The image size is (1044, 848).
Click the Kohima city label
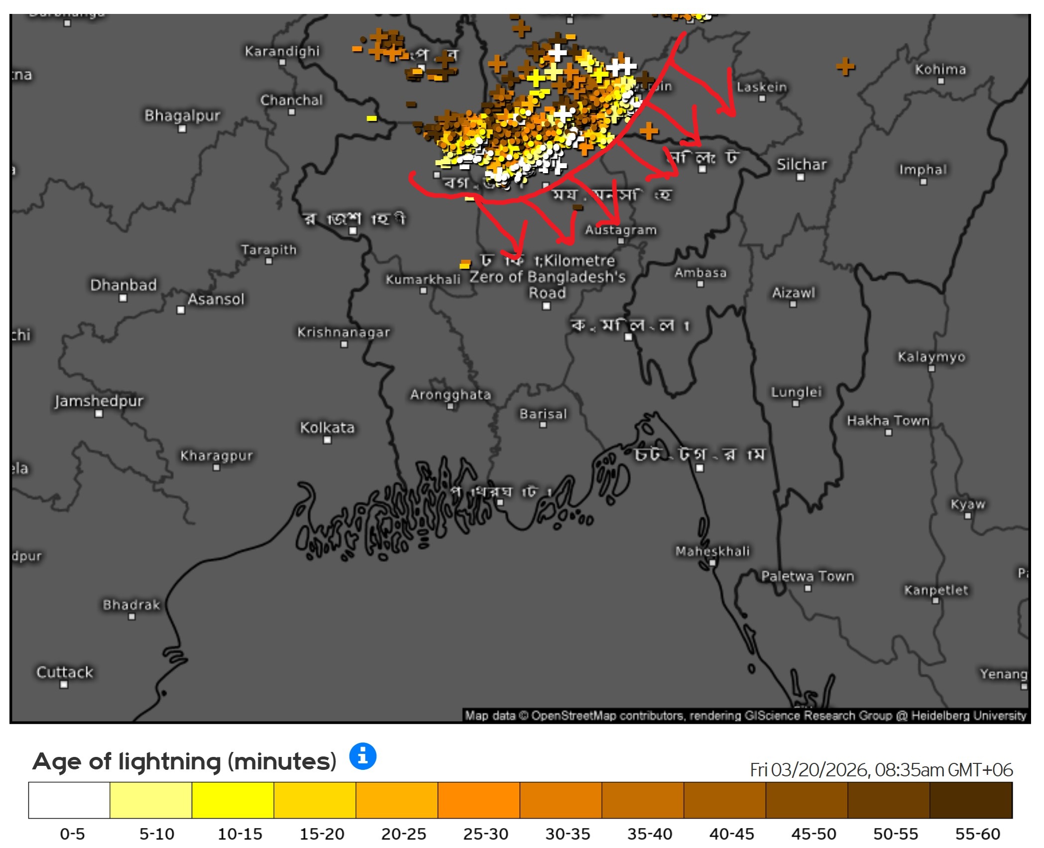(940, 69)
